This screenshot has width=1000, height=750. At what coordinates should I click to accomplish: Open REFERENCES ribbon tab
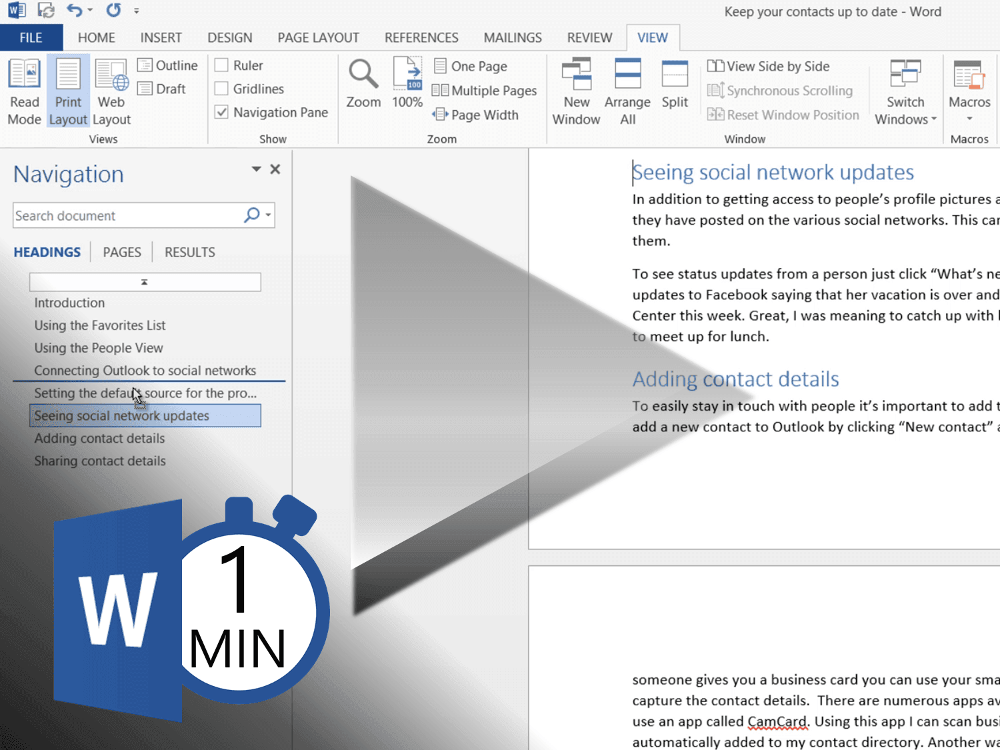421,38
